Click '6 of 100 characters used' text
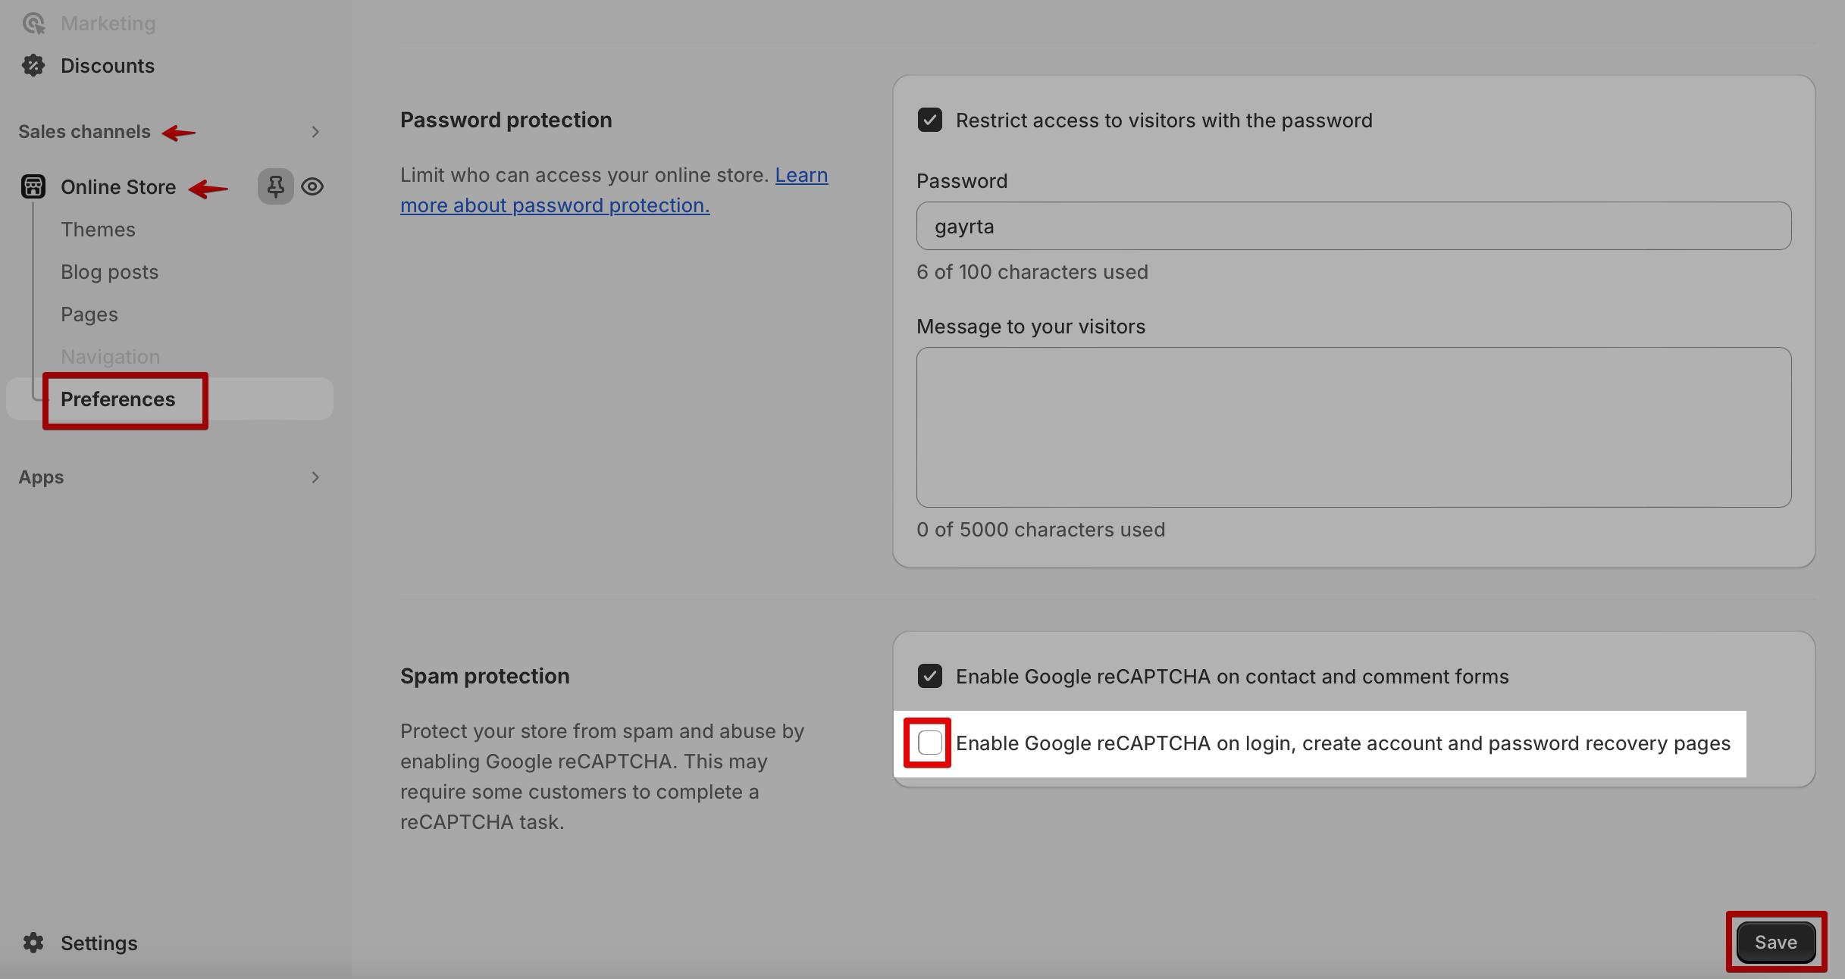Viewport: 1845px width, 979px height. tap(1032, 272)
